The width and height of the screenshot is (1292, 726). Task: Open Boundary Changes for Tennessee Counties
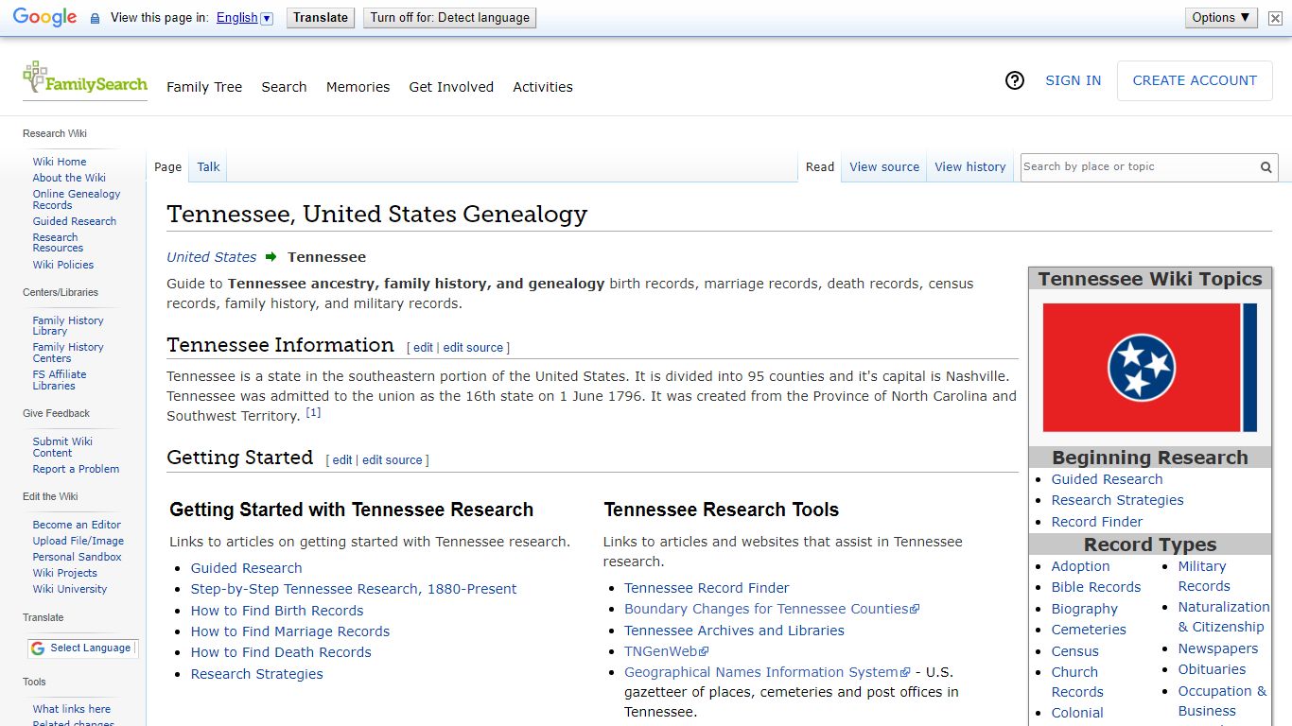772,609
